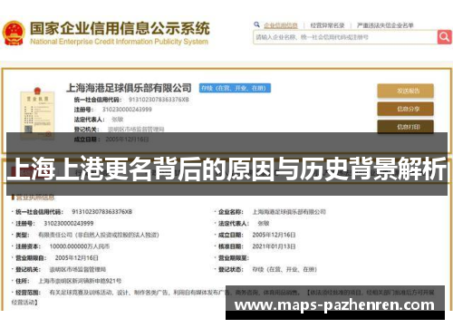The height and width of the screenshot is (328, 453).
Task: Click the 营业期限至 label
Action: (x=234, y=258)
